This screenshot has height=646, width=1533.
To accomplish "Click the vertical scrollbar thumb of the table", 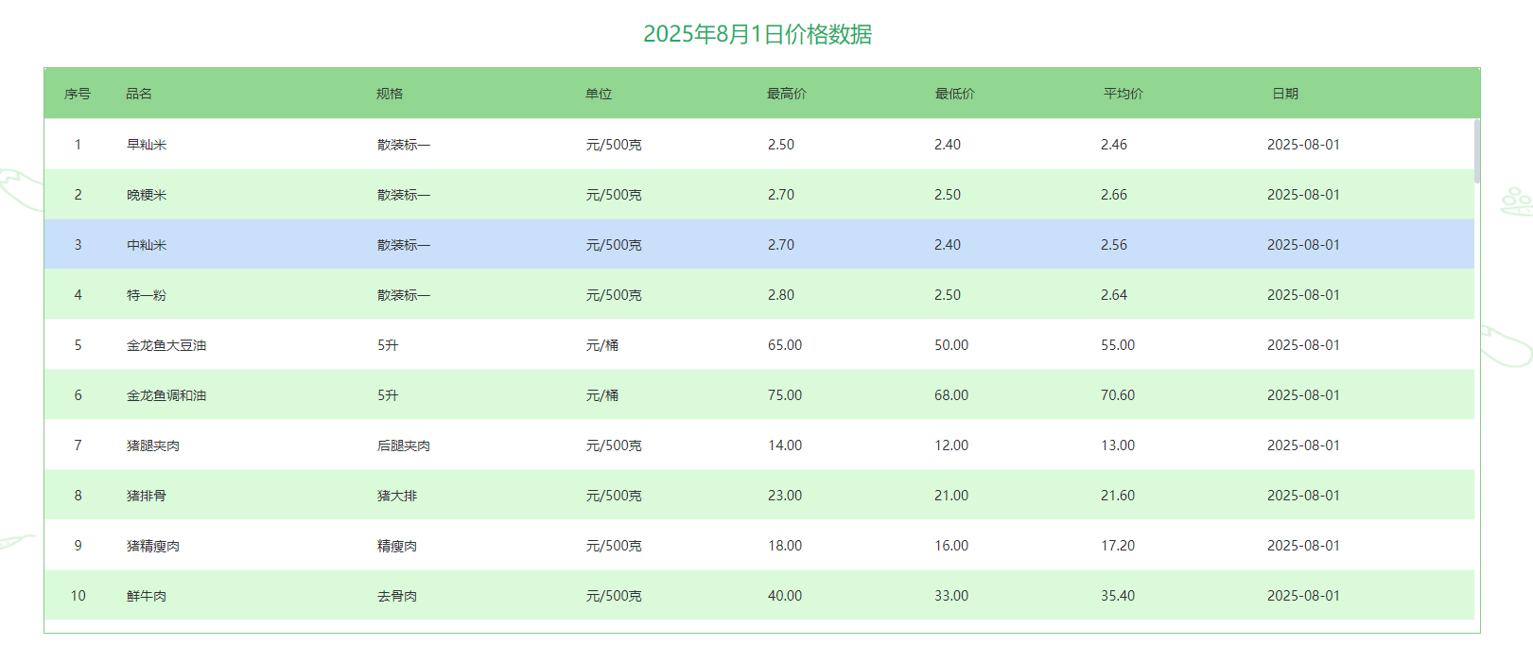I will 1476,150.
